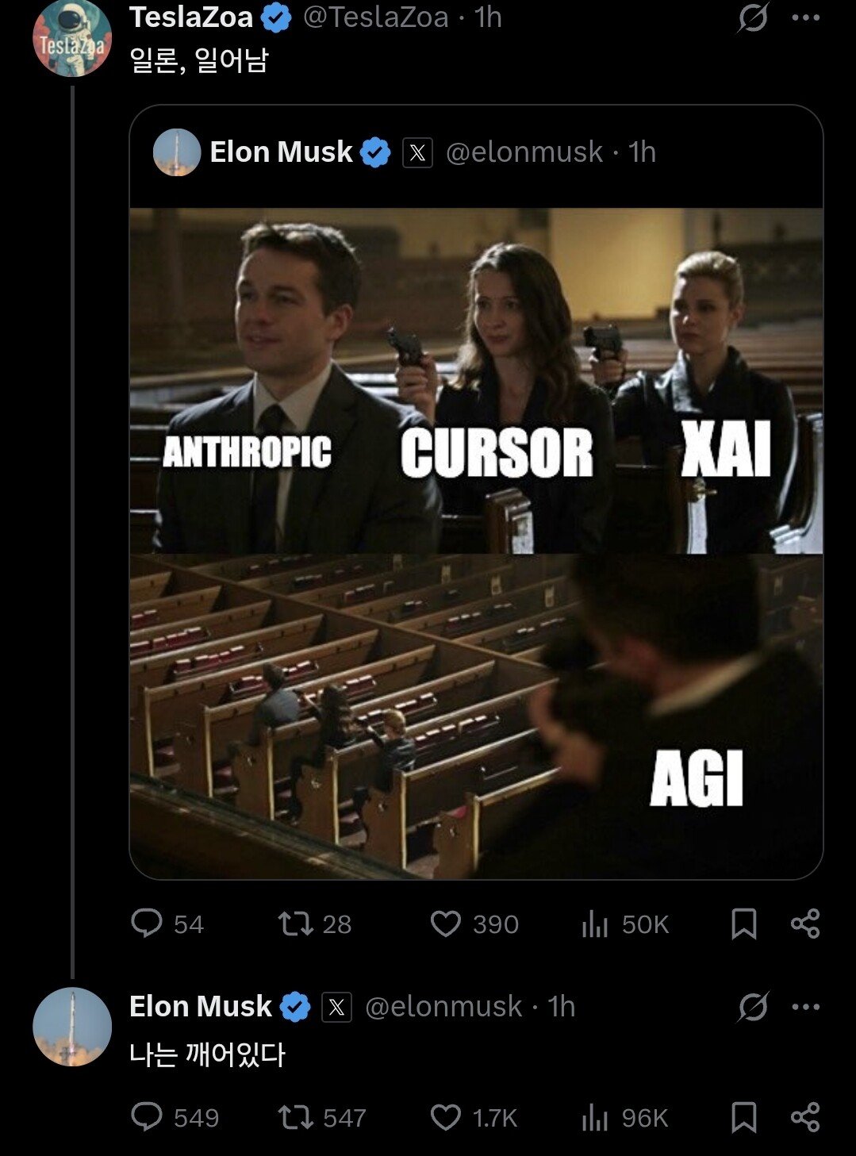Open more options menu on TeslaZoa's post
Image resolution: width=856 pixels, height=1156 pixels.
coord(805,17)
